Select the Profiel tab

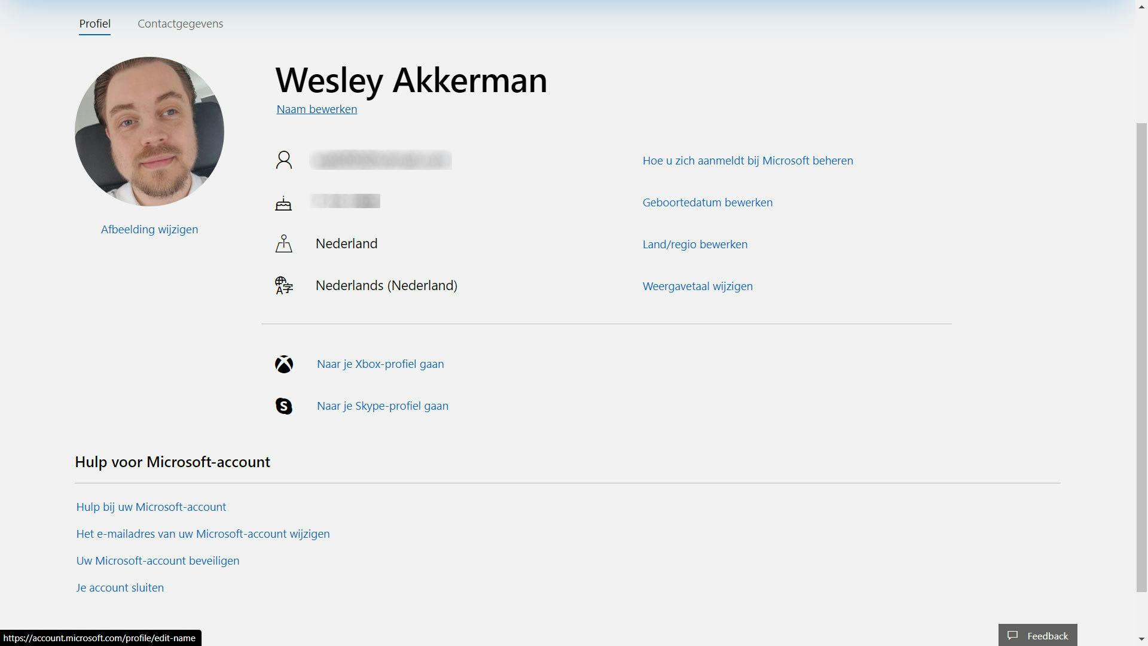94,24
